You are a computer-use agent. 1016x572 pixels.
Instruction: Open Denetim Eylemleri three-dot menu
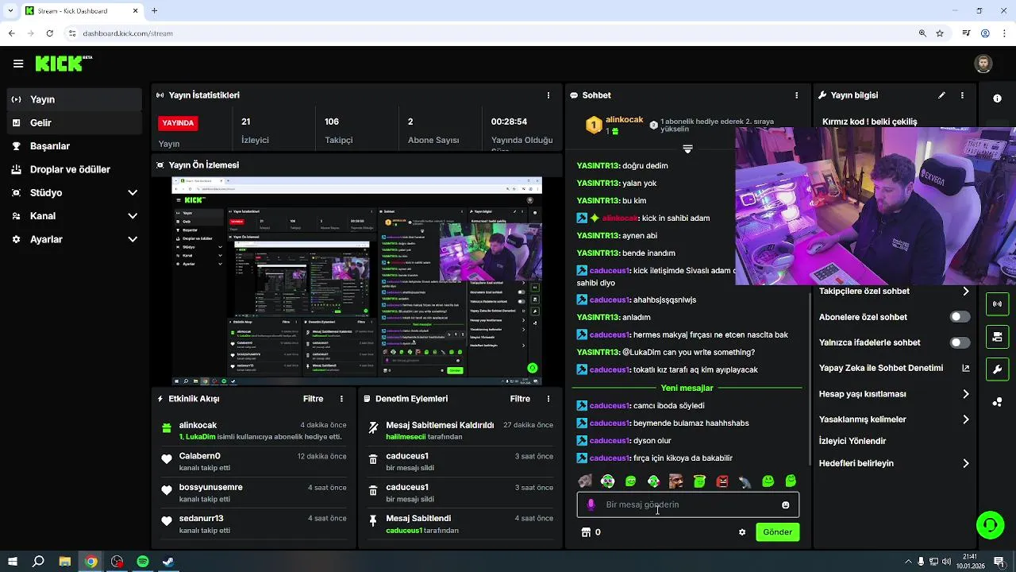(548, 399)
